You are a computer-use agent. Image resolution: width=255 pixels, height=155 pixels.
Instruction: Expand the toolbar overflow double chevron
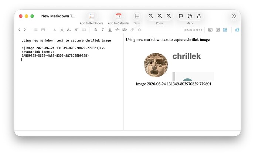[x=234, y=16]
